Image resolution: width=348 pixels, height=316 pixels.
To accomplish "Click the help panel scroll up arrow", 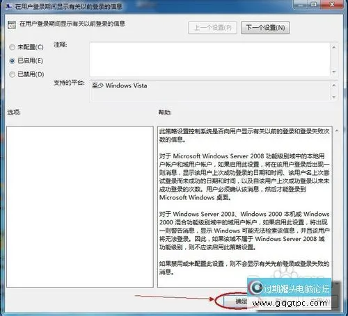I will click(337, 131).
